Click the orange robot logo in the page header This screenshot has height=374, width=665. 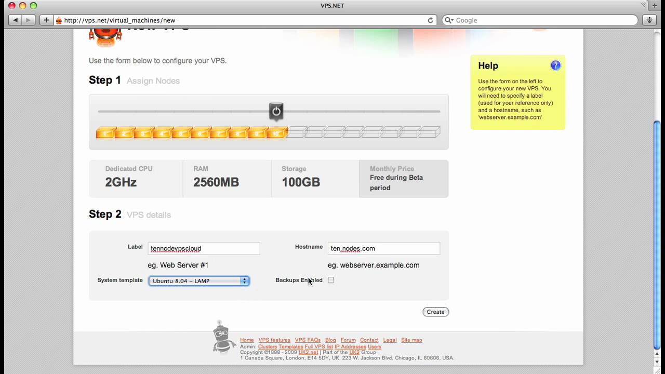[105, 36]
